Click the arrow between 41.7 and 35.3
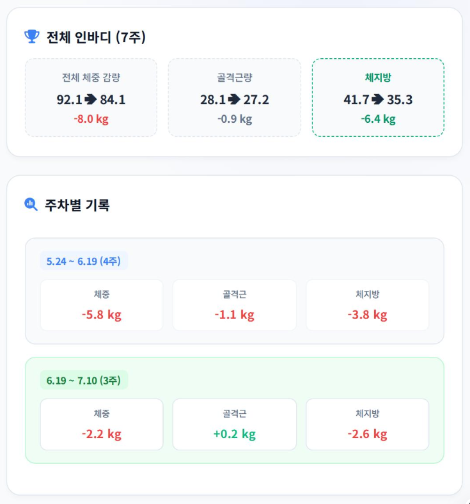Screen dimensions: 470x504 (x=378, y=99)
